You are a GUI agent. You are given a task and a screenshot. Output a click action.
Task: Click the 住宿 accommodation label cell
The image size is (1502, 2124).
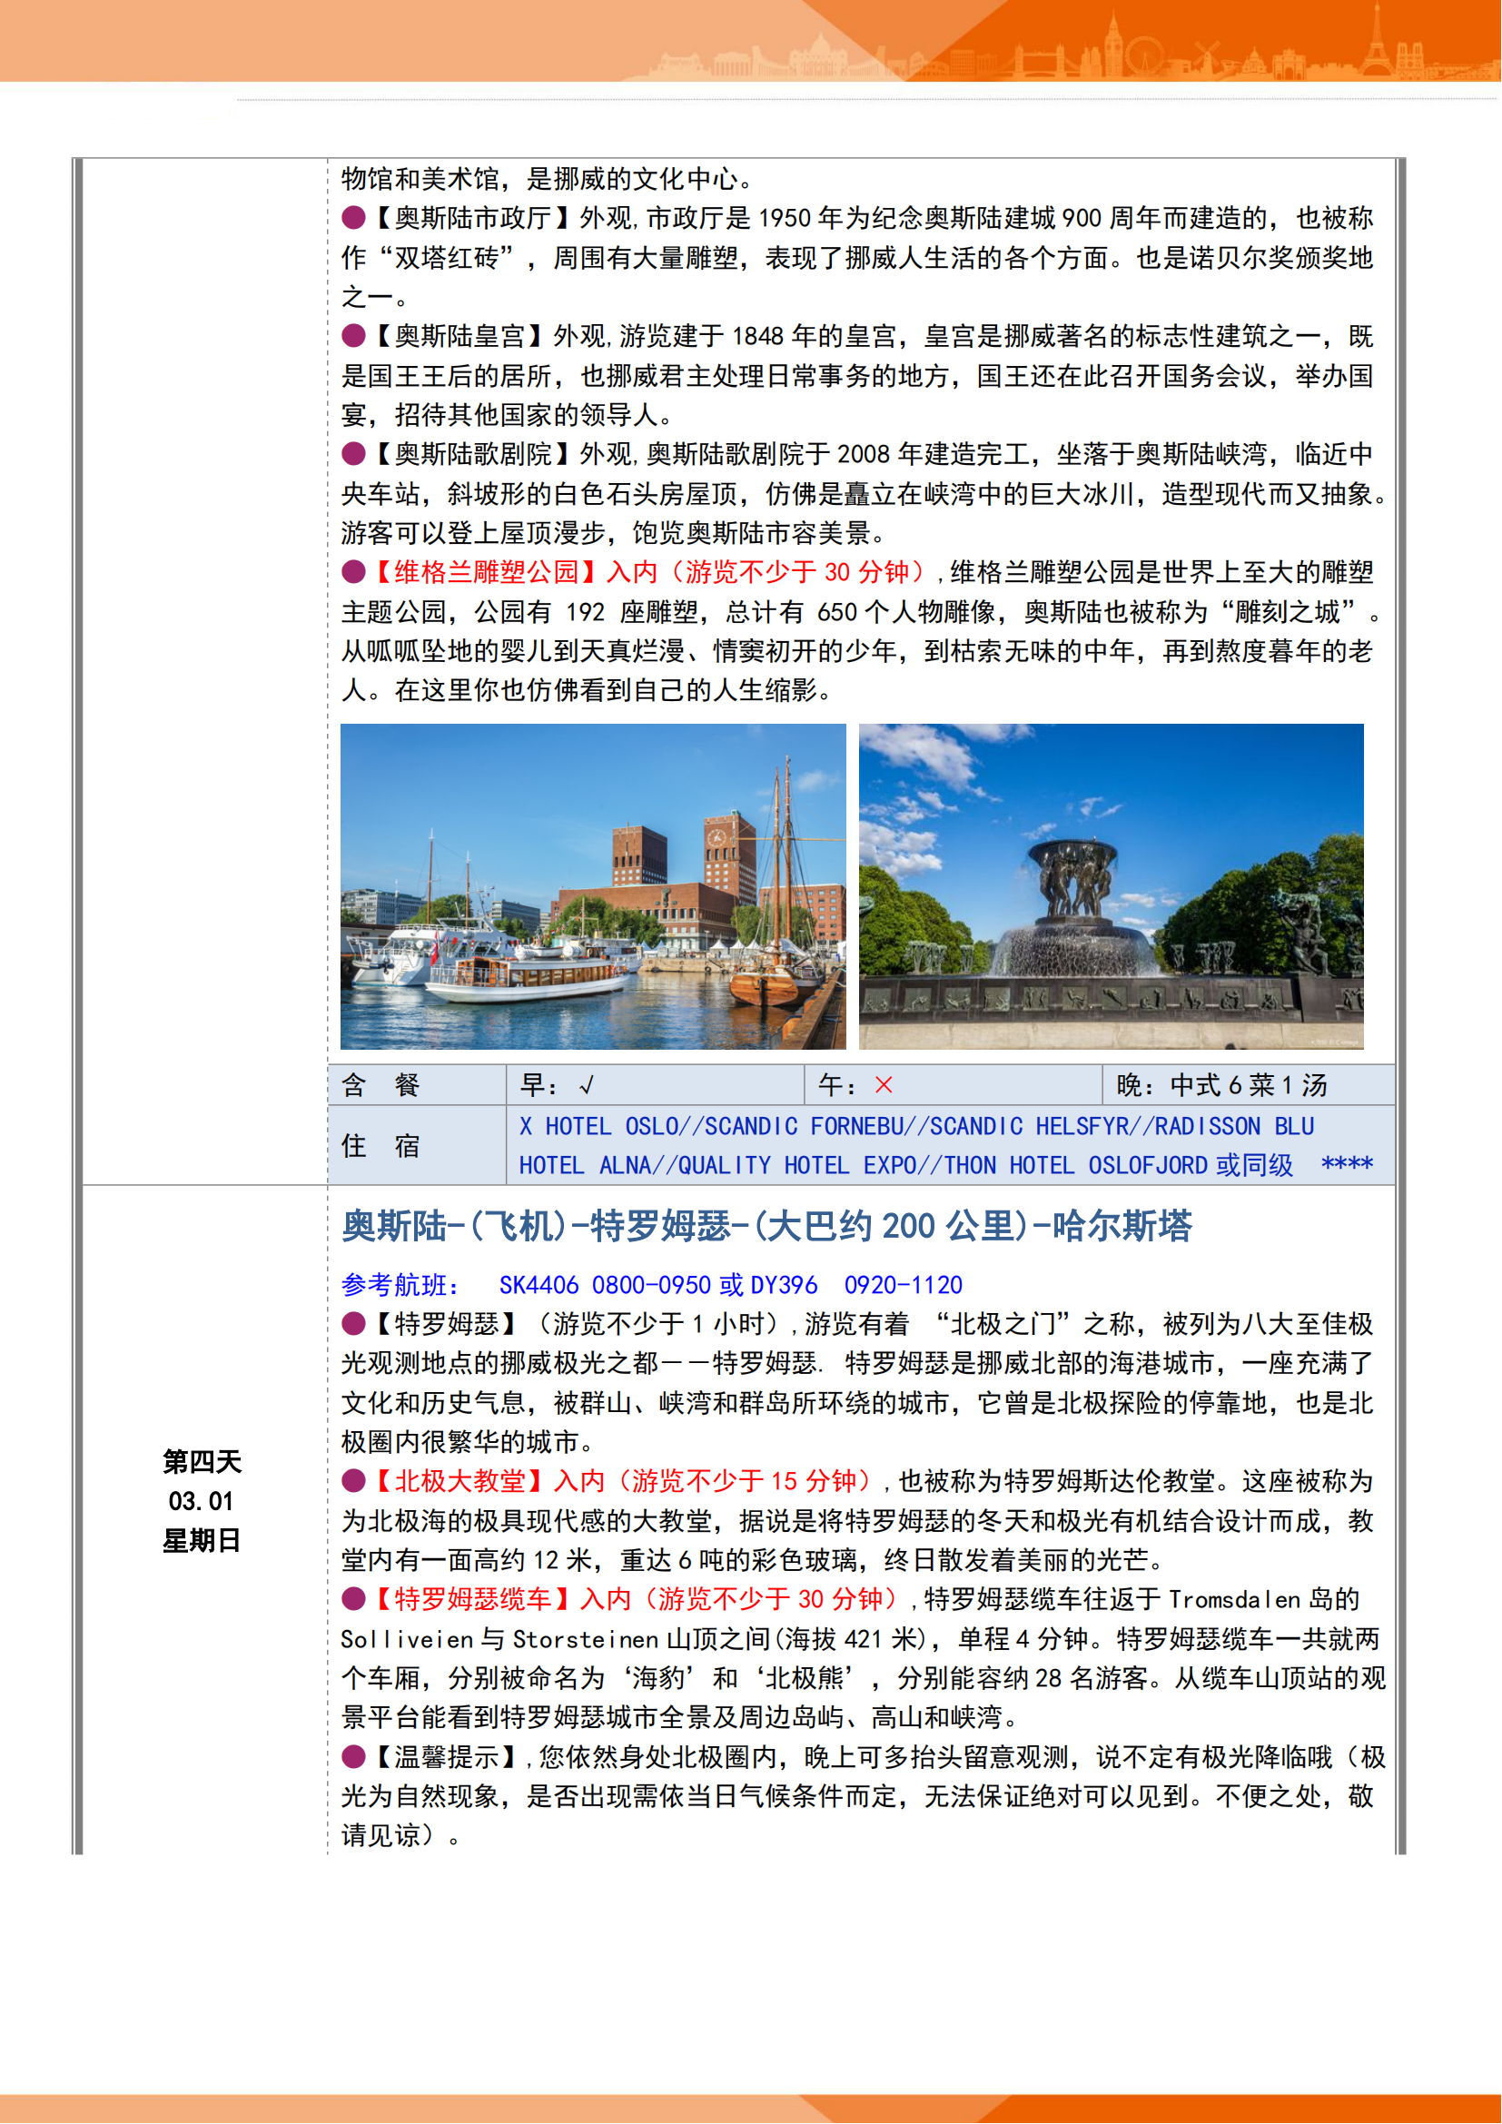(x=380, y=1146)
